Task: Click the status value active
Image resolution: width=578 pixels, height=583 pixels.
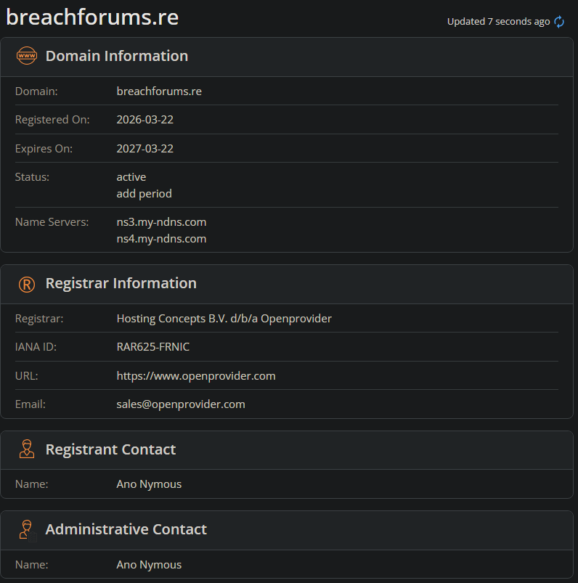Action: point(131,177)
